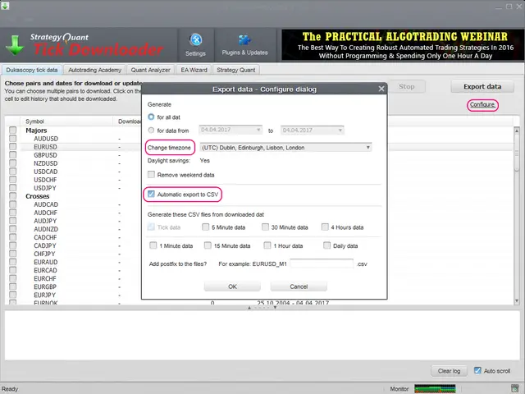Check the NZDUSD symbol checkbox
This screenshot has width=525, height=394.
point(13,163)
